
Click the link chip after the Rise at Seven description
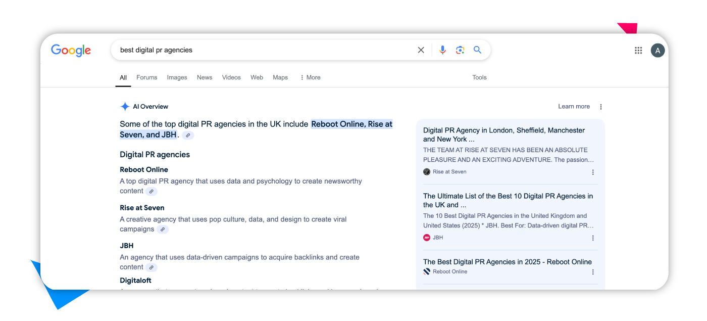[162, 230]
